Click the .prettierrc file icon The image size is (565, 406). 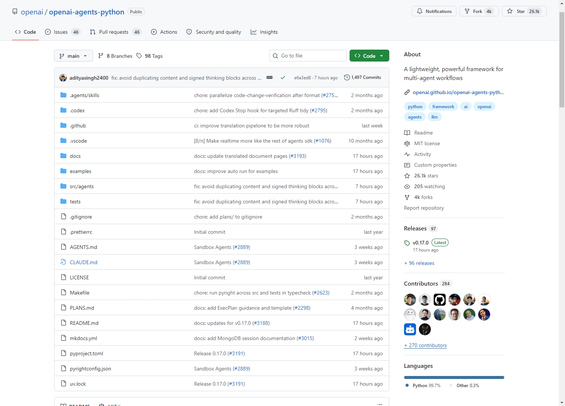tap(63, 232)
